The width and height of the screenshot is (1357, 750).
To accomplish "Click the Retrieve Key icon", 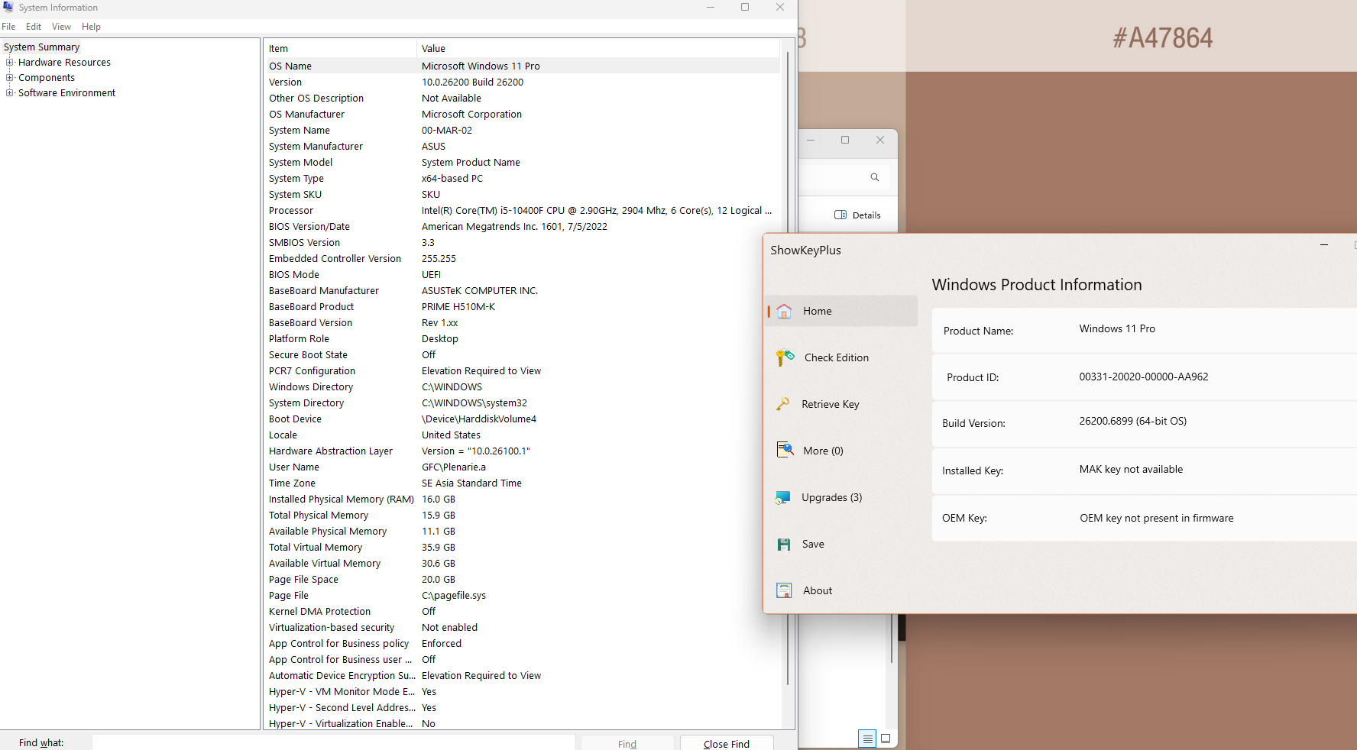I will pos(783,404).
